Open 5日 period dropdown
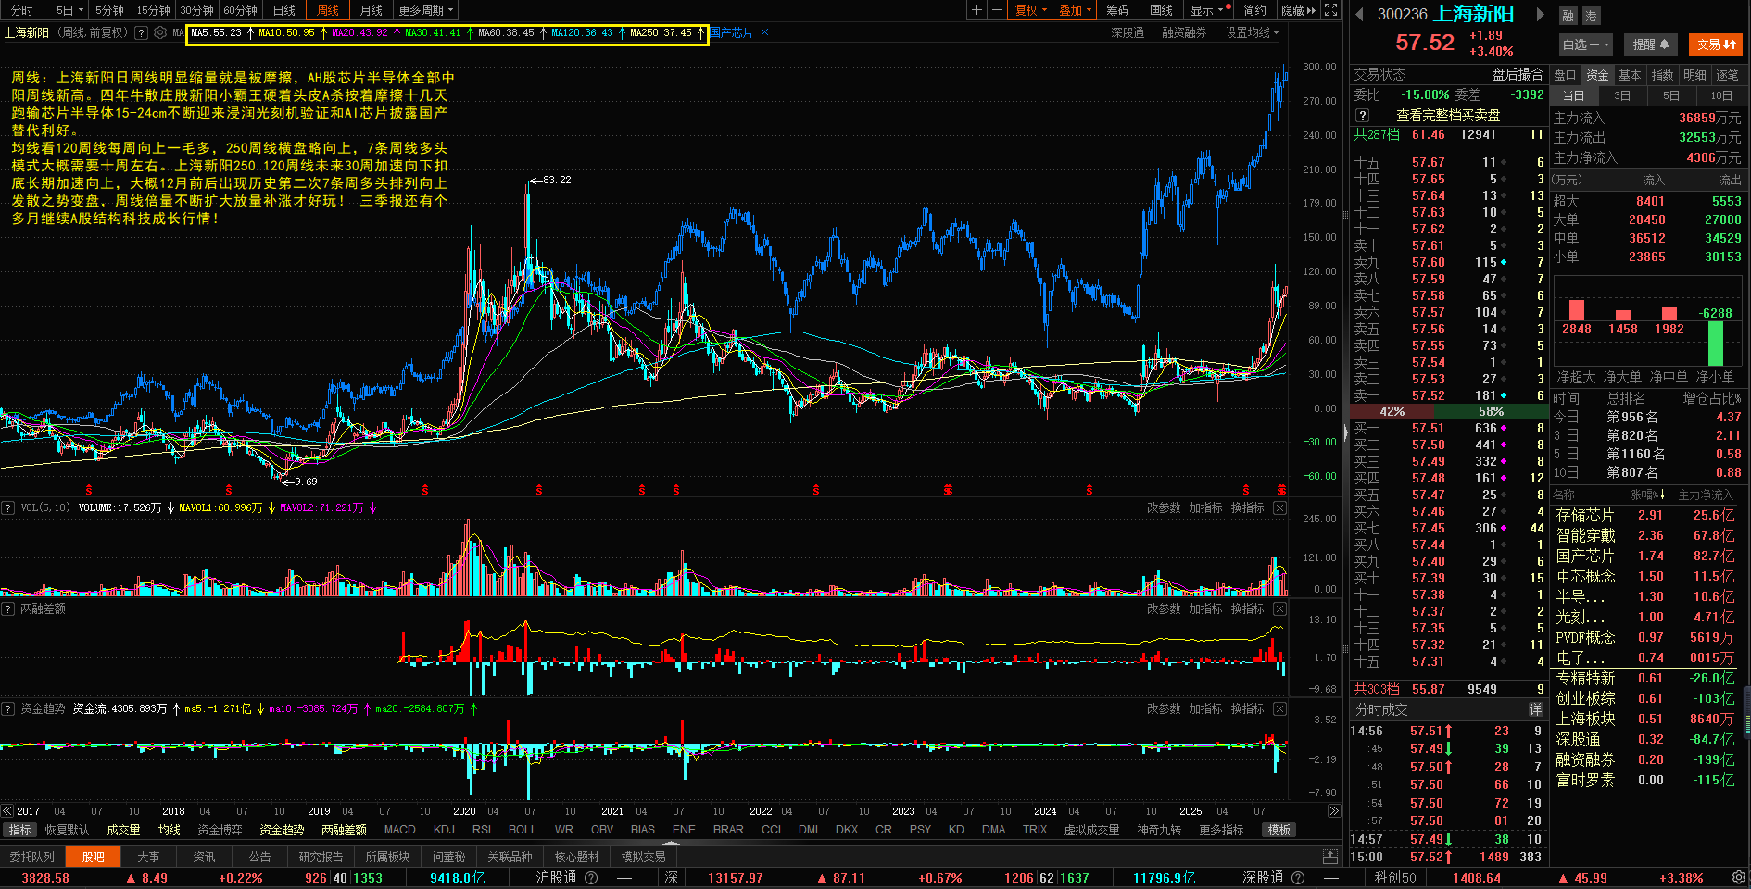Viewport: 1751px width, 889px height. point(69,10)
